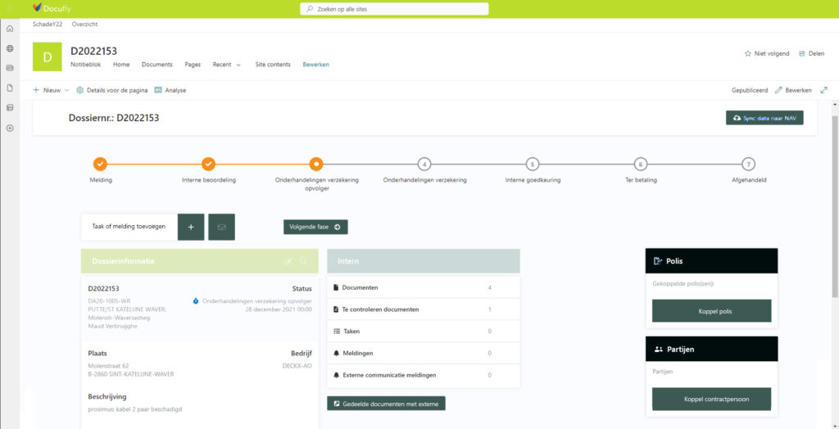Screen dimensions: 839x429
Task: Click the plus button to add task
Action: tap(191, 227)
